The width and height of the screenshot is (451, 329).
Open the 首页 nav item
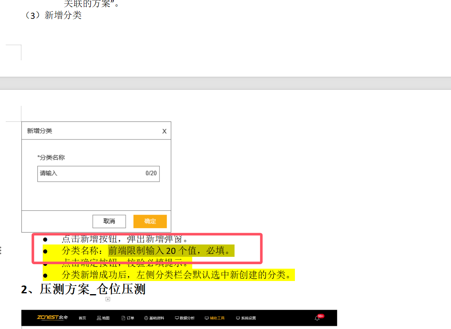[x=82, y=318]
